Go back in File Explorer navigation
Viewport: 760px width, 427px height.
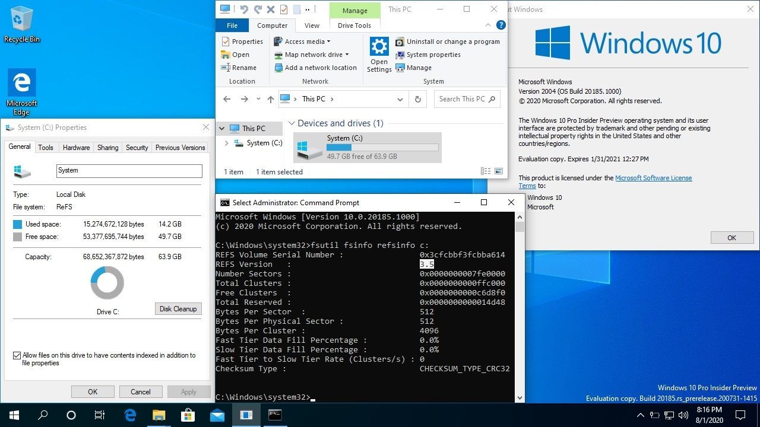click(x=227, y=99)
